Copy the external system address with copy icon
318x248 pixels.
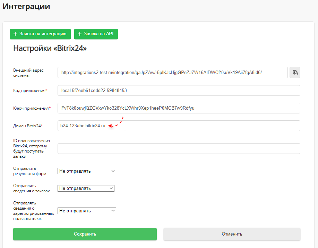(295, 72)
